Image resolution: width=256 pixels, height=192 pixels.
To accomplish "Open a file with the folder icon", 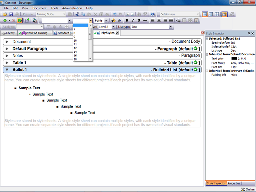I will [x=5, y=14].
